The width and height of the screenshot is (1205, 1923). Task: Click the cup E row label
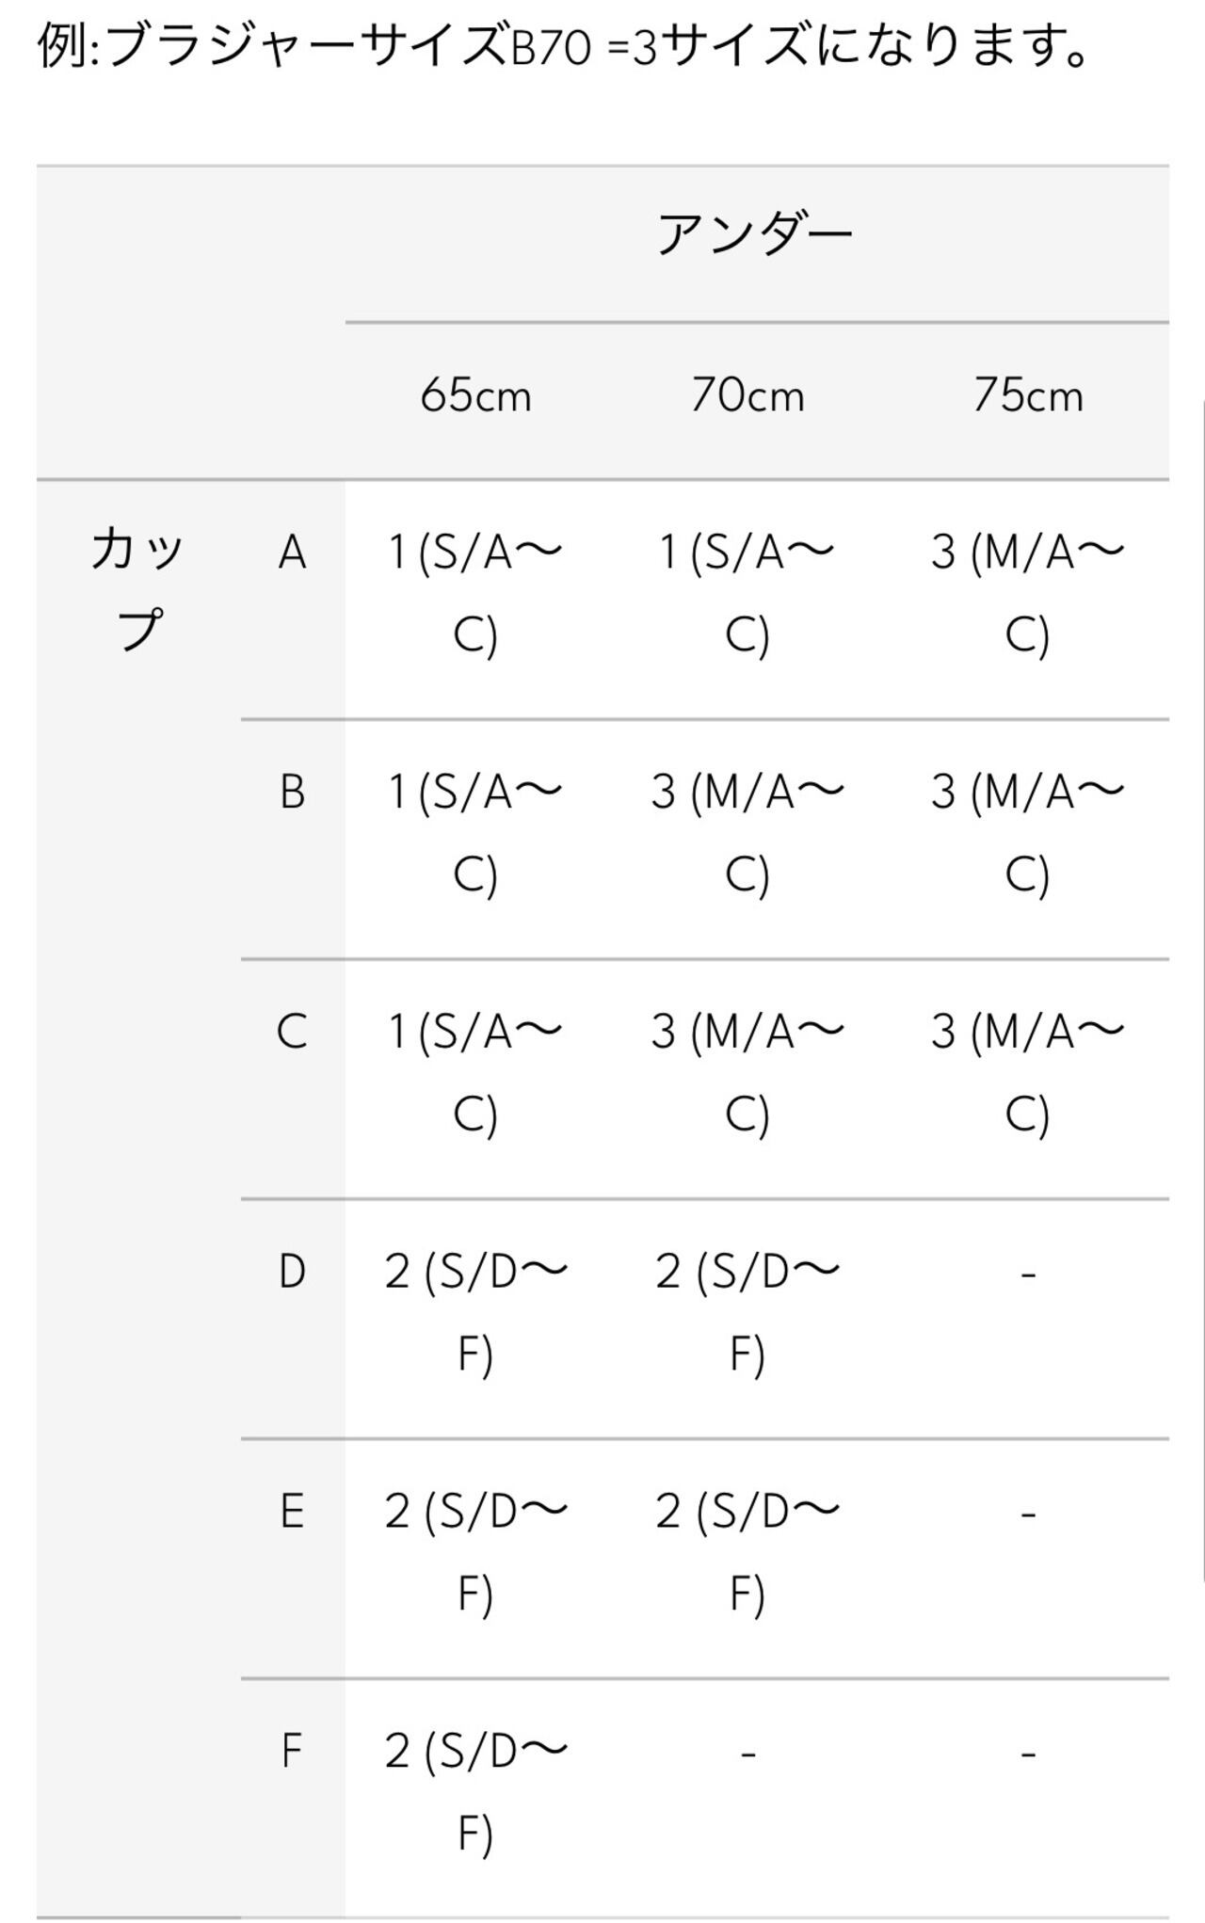(292, 1513)
